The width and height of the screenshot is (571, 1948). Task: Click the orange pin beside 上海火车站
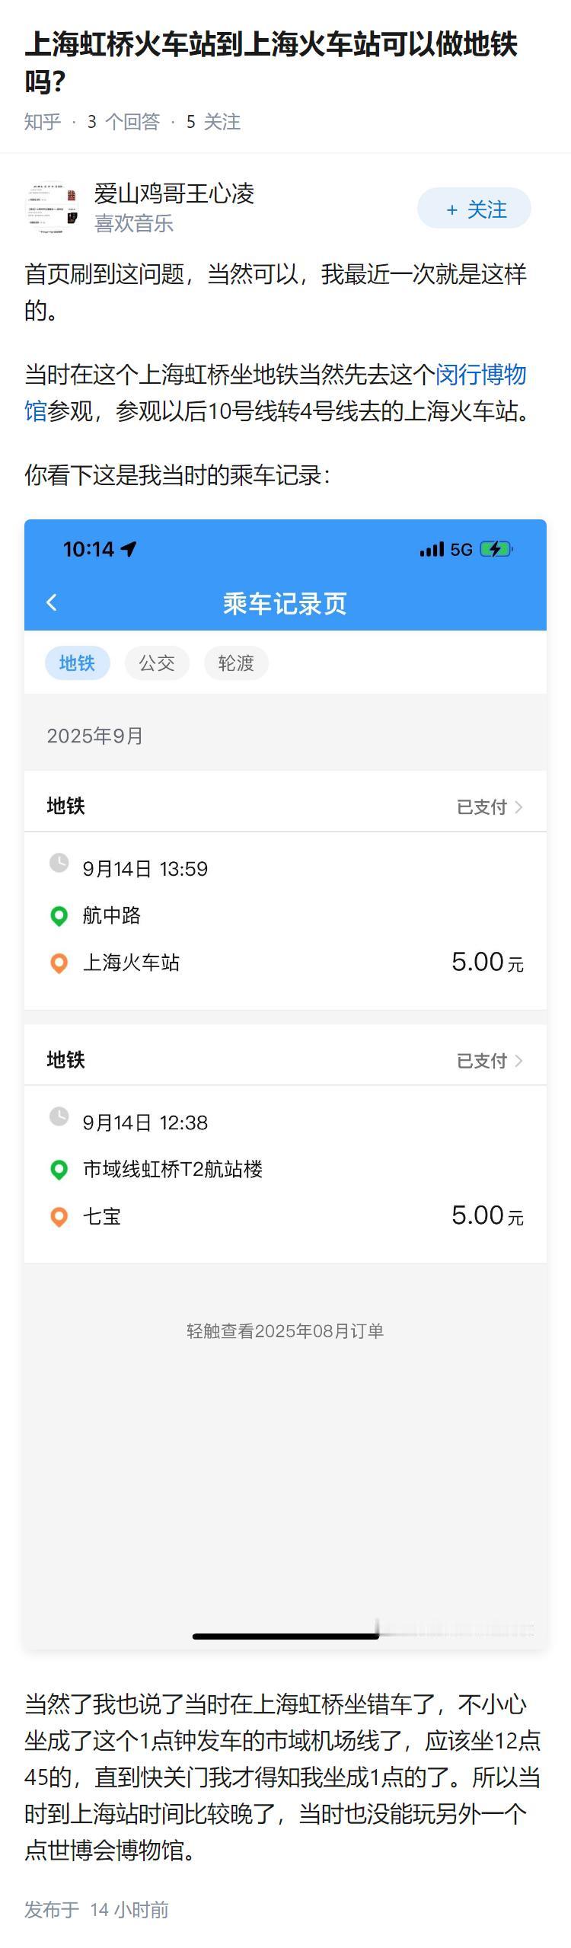point(59,963)
